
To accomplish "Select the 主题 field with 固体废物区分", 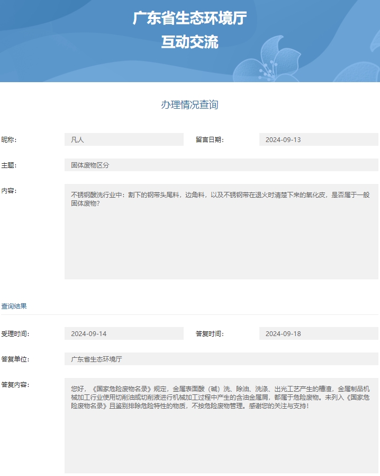I will 221,165.
